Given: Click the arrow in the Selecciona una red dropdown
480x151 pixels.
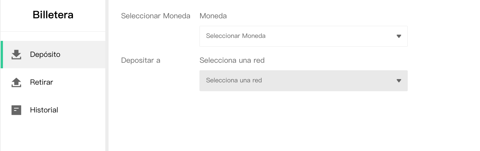Looking at the screenshot, I should coord(399,81).
